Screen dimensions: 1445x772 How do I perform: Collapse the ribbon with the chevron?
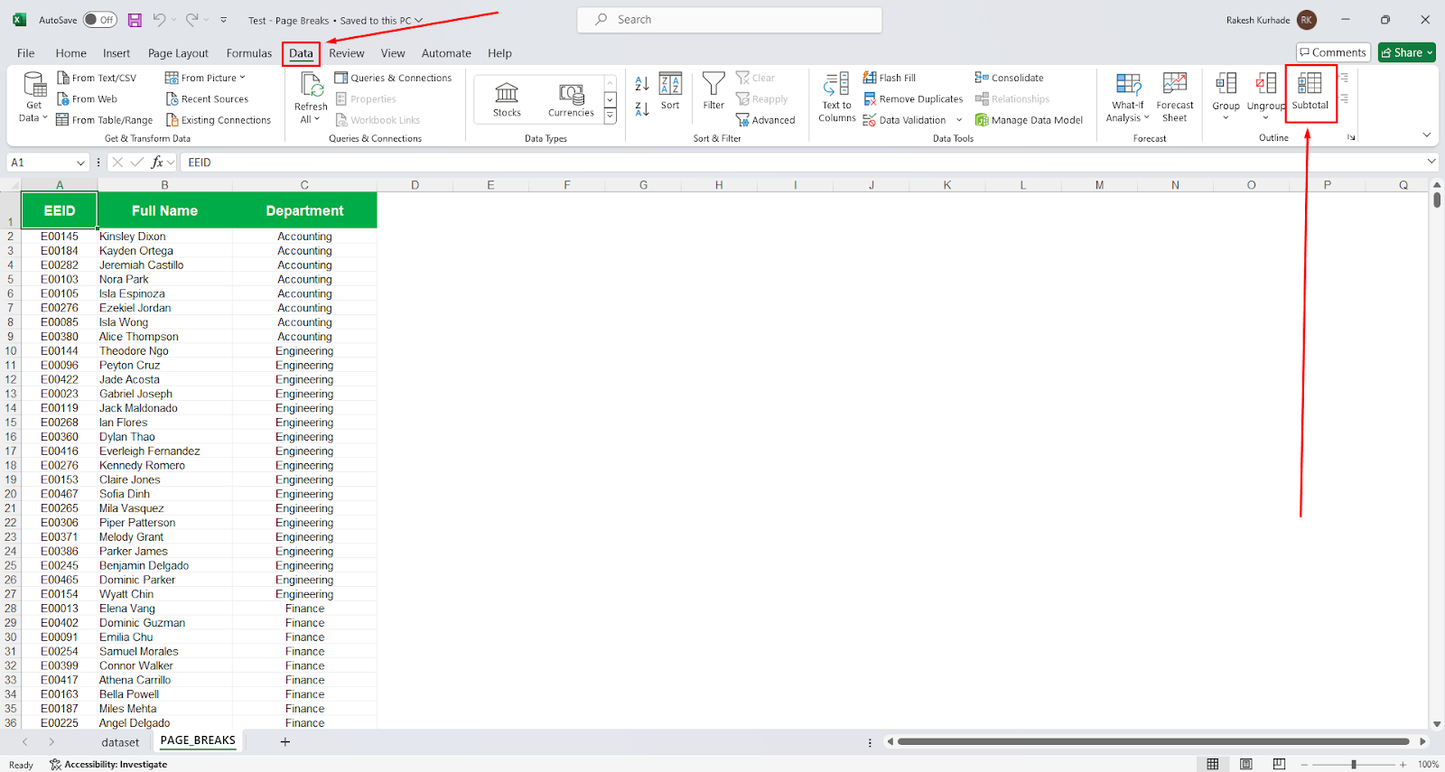[1427, 135]
